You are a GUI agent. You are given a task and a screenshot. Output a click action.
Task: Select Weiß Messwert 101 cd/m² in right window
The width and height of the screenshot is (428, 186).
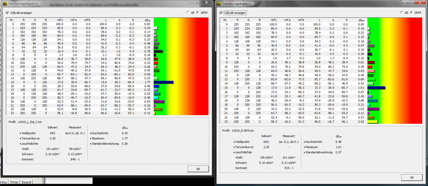[x=288, y=158]
